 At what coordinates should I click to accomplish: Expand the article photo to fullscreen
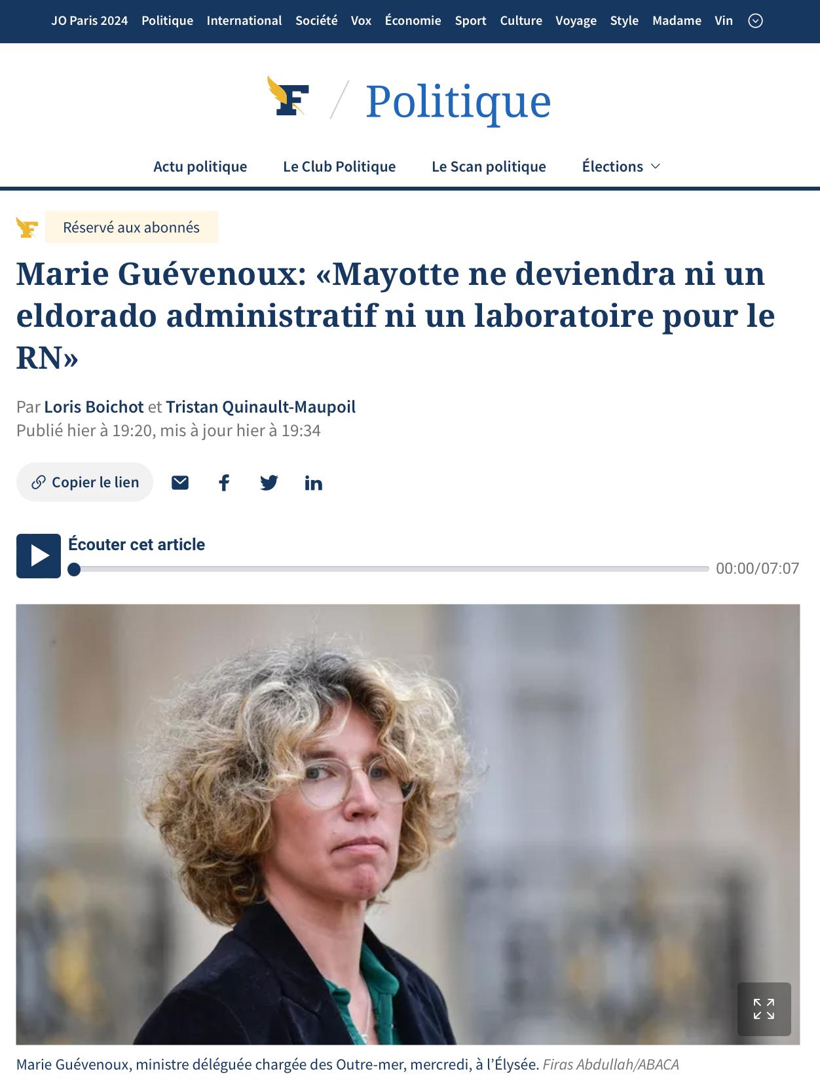[x=764, y=1009]
